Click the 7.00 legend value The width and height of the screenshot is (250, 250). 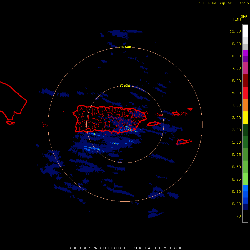tap(236, 68)
